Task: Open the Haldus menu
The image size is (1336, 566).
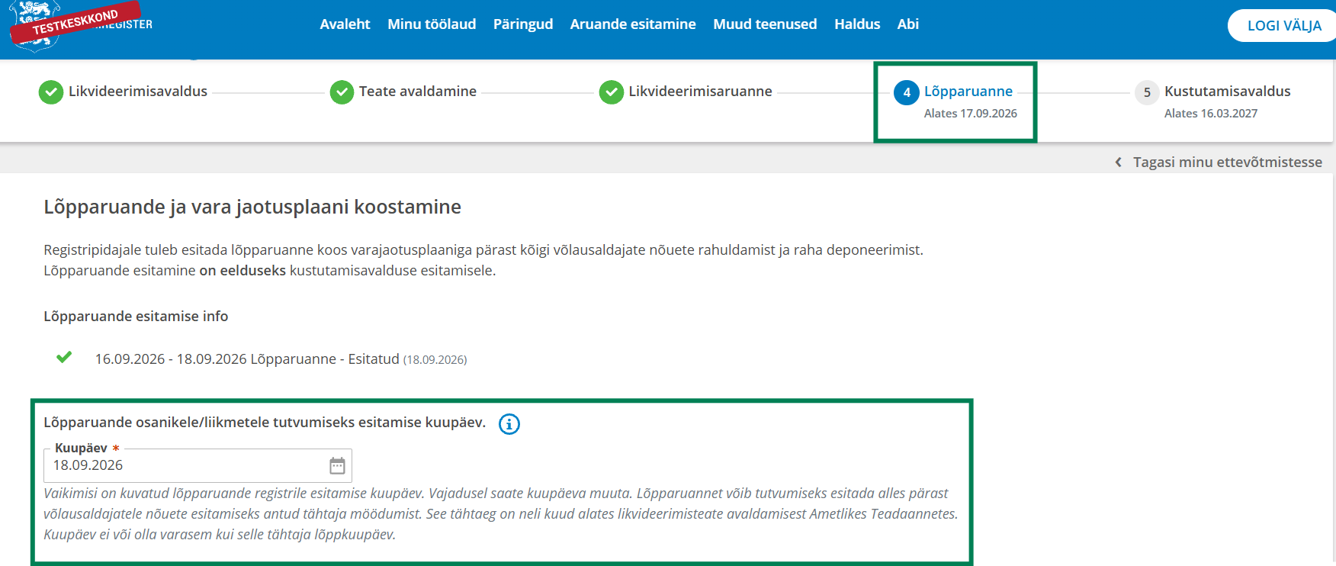Action: point(857,24)
